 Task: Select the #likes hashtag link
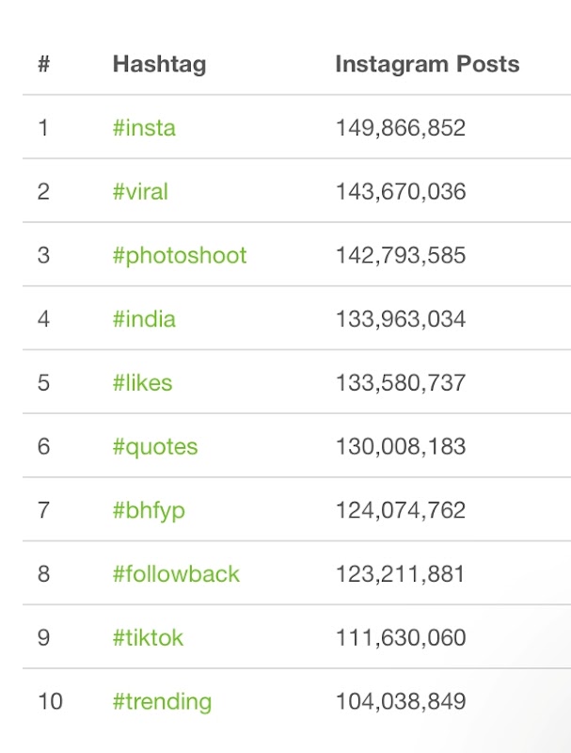[x=142, y=383]
